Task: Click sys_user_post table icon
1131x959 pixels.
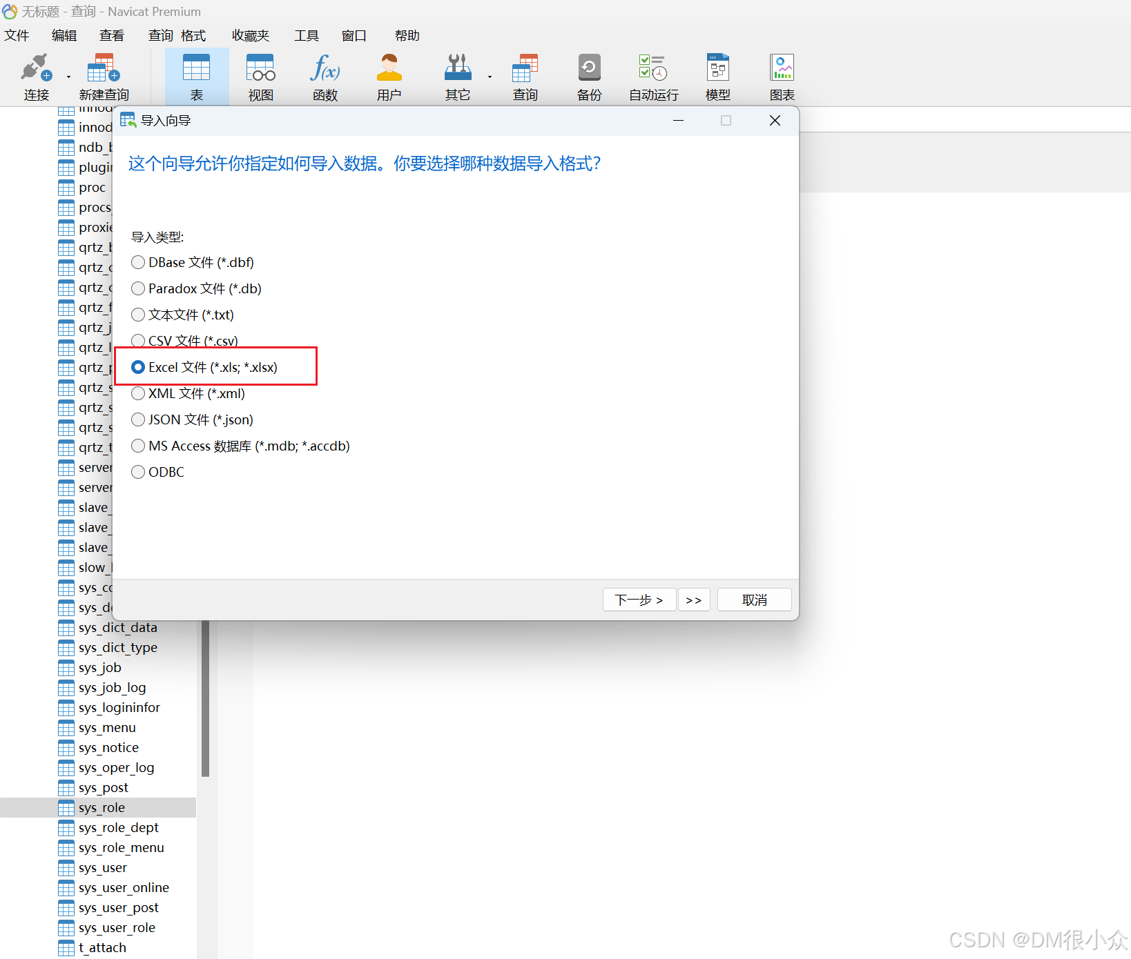Action: coord(66,909)
